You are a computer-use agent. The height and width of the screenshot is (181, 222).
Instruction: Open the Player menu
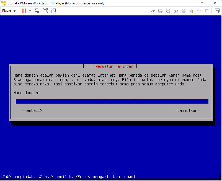pyautogui.click(x=9, y=11)
